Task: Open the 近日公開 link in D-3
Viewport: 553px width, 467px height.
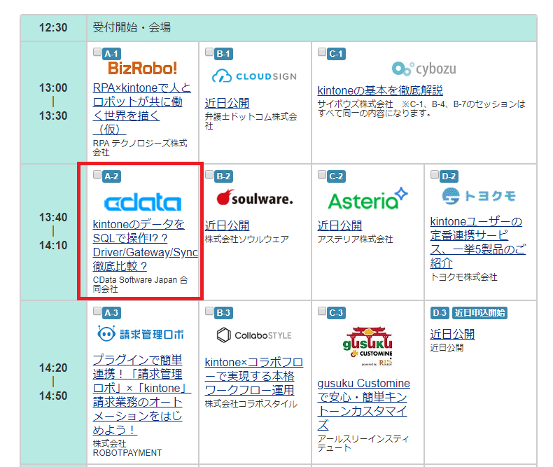Action: [x=452, y=334]
